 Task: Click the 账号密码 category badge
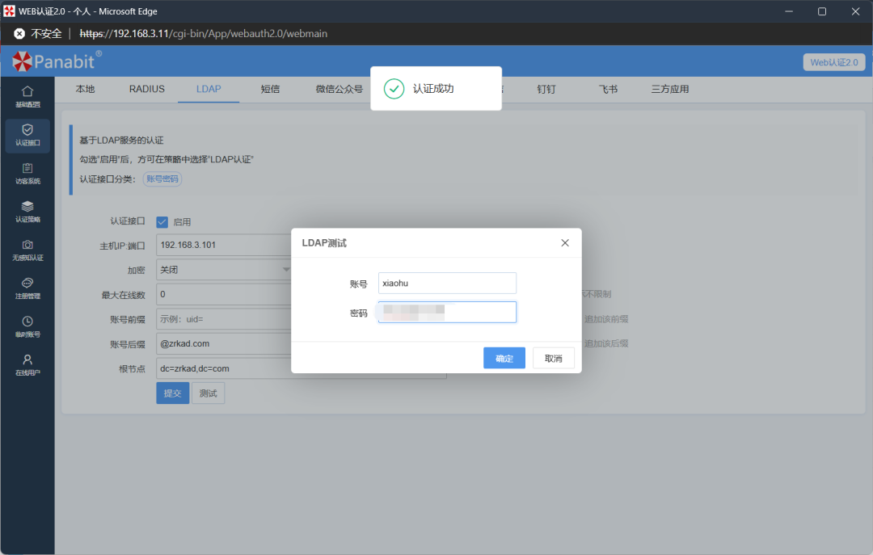click(162, 179)
